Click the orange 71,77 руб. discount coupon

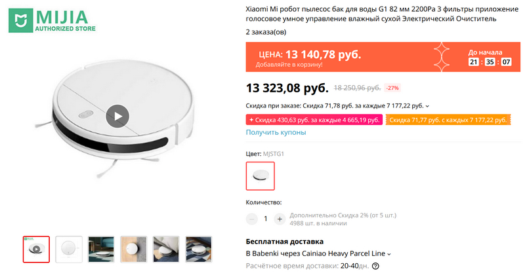point(448,120)
